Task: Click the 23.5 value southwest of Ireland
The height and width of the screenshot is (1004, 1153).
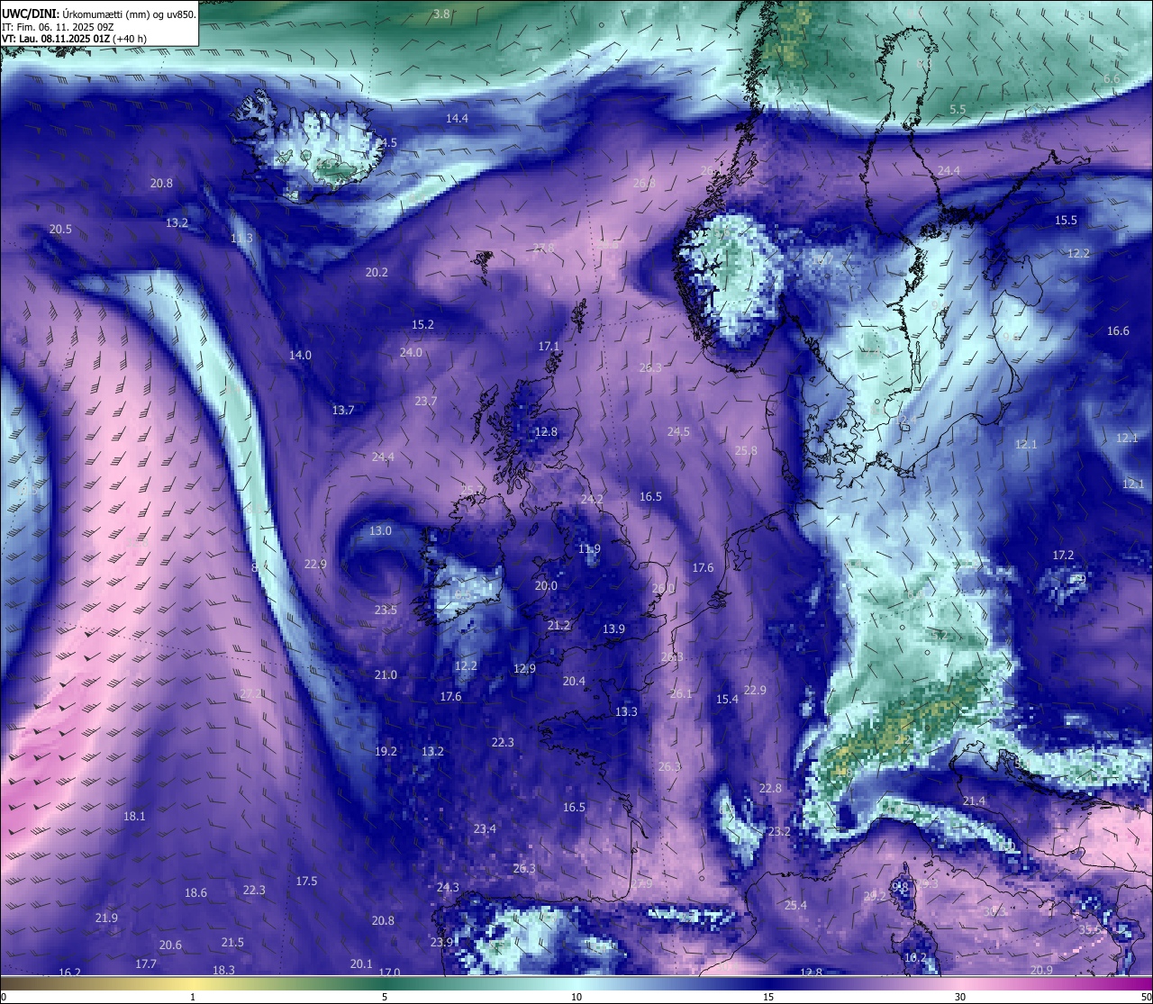Action: [386, 611]
